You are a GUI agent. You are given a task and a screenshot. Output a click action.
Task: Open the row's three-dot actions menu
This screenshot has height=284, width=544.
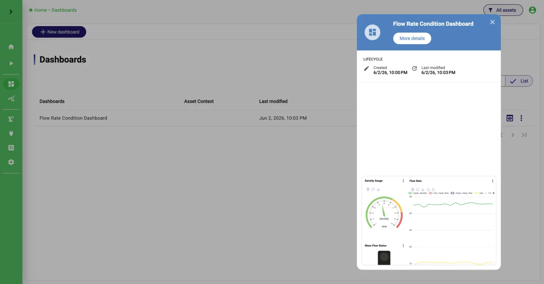521,118
